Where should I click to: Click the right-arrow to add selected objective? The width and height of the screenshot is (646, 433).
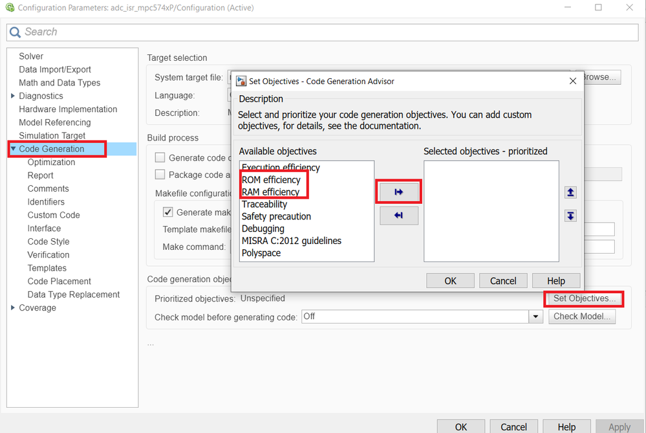(398, 192)
